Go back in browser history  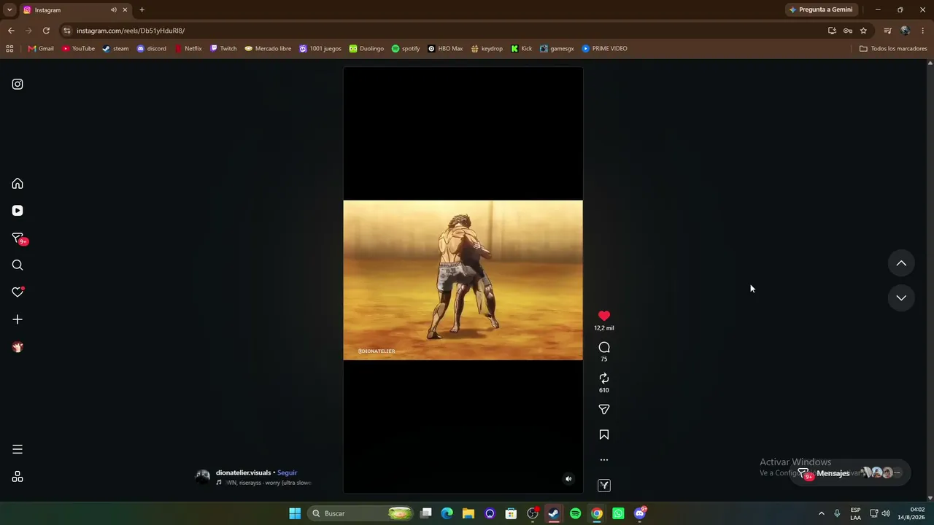(11, 31)
